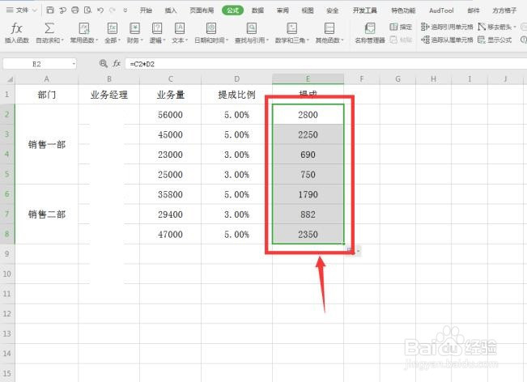The width and height of the screenshot is (527, 382).
Task: Click the undo icon in quick toolbar
Action: point(100,10)
